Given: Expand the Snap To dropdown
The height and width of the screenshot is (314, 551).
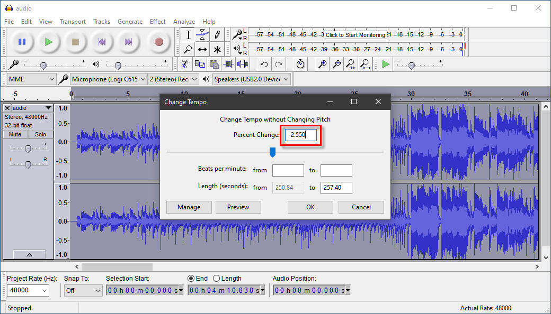Looking at the screenshot, I should click(x=83, y=290).
